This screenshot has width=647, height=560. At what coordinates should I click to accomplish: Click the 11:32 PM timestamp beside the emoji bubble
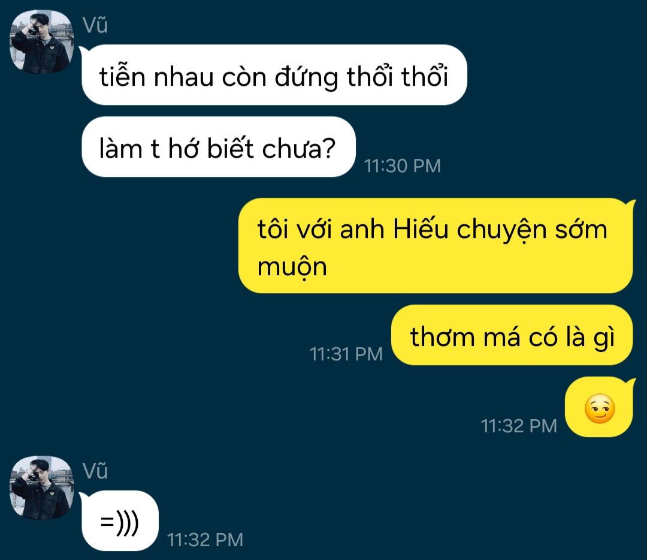[519, 426]
